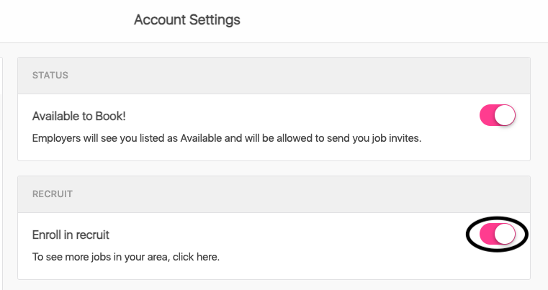Click the Account Settings page title
Screen dimensions: 548x290
[x=187, y=20]
